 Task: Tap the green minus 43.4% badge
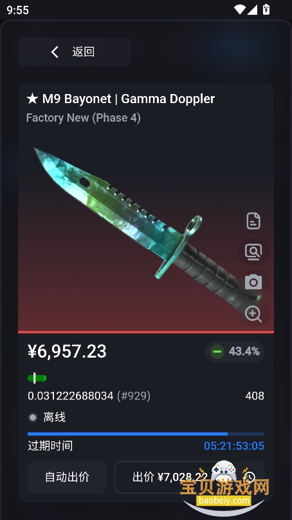tap(235, 352)
